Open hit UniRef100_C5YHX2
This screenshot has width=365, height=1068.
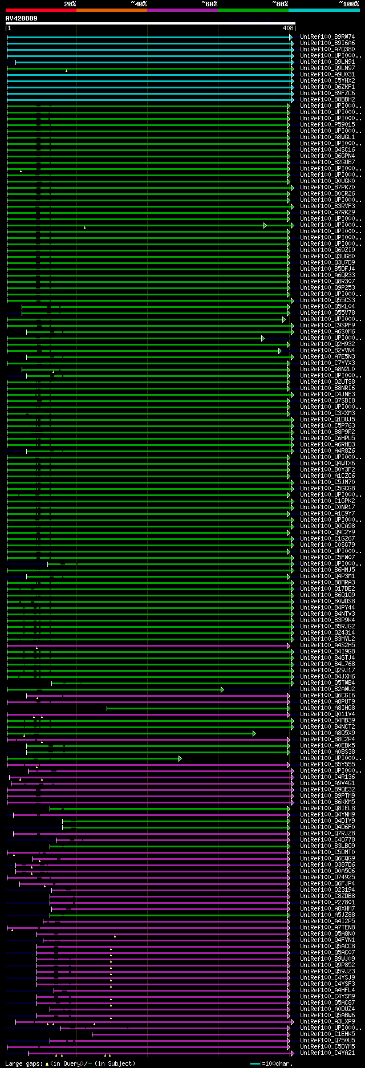(327, 81)
